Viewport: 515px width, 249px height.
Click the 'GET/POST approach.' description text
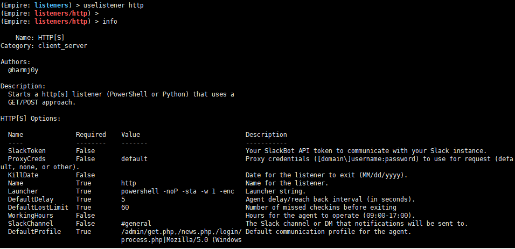click(42, 102)
